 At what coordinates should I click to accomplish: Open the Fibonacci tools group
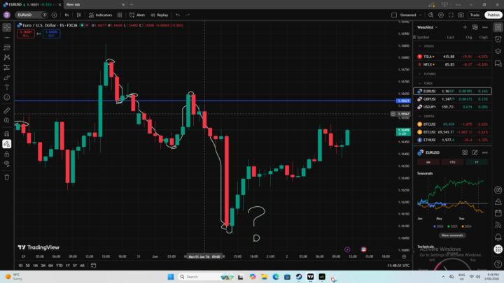tap(7, 48)
